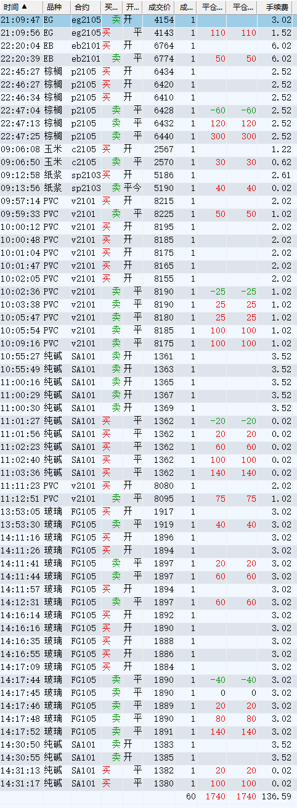Click the 品种 column header
This screenshot has width=297, height=808.
[x=56, y=7]
